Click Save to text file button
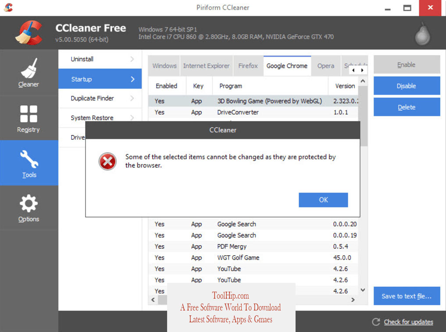The image size is (446, 332). pyautogui.click(x=407, y=296)
